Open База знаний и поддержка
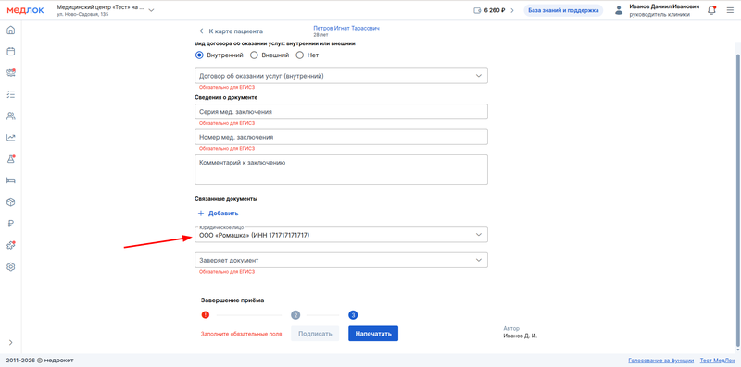 [563, 10]
